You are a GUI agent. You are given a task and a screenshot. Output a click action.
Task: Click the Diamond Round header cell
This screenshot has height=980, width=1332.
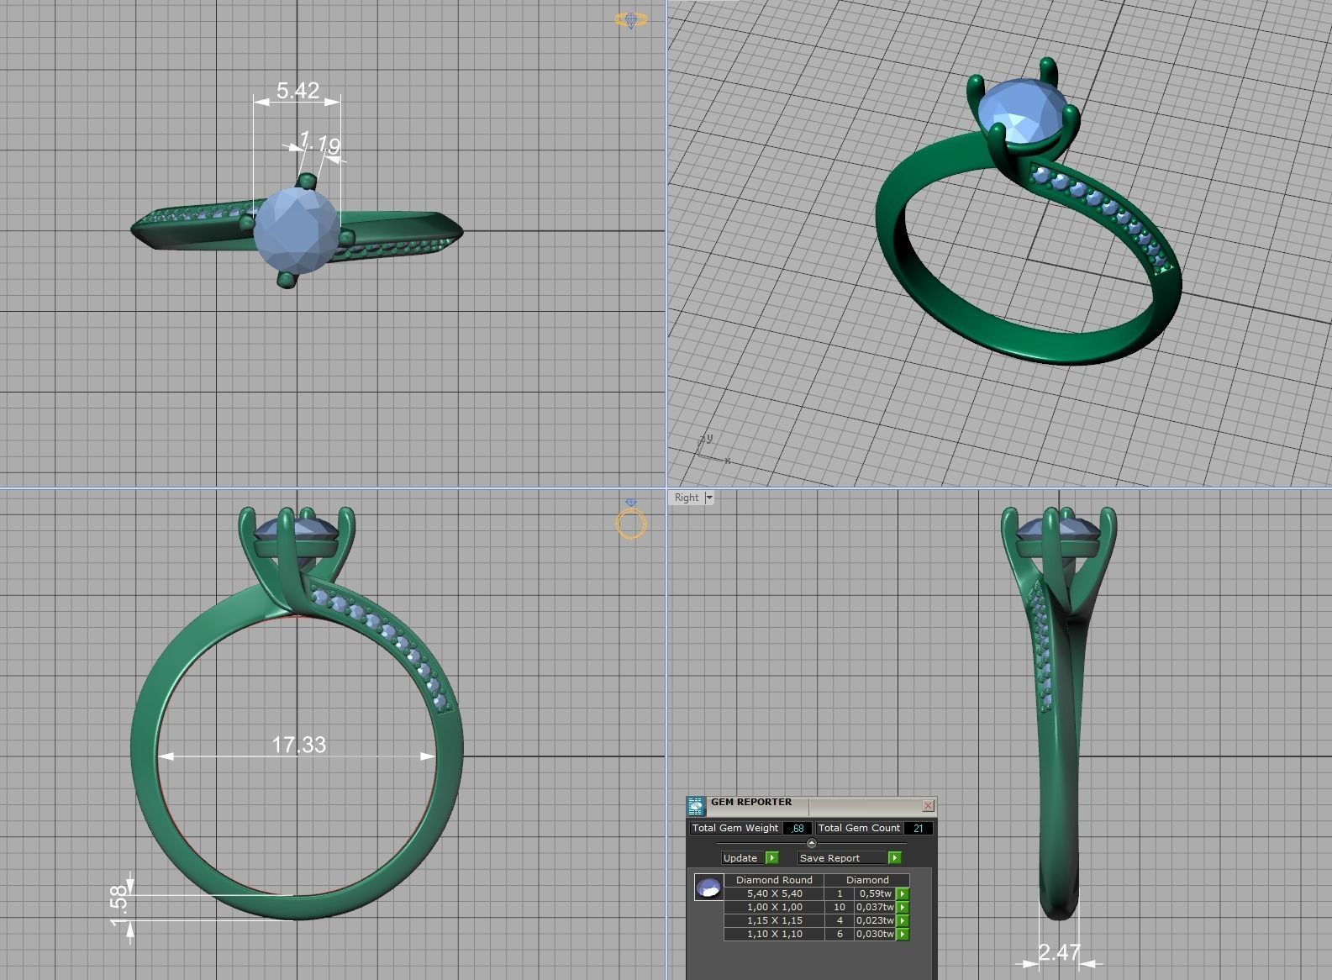pos(774,880)
